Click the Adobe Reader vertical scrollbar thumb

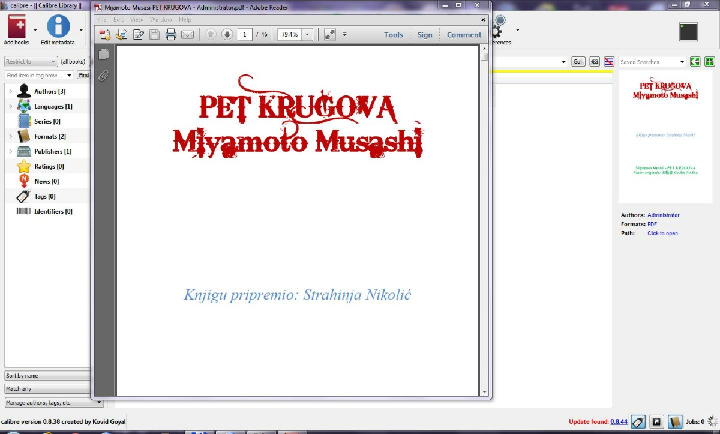484,57
